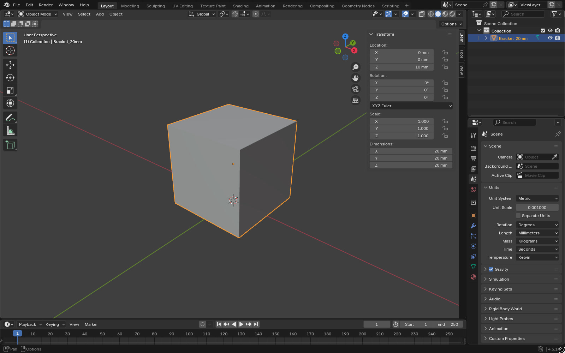Viewport: 565px width, 353px height.
Task: Click the Unit Scale 0.001000 field
Action: tap(537, 208)
